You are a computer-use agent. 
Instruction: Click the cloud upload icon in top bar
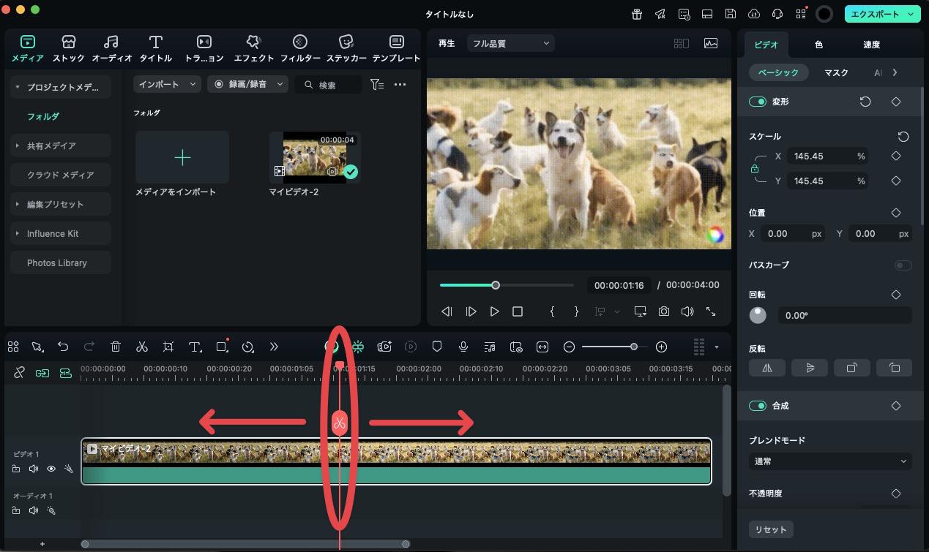(x=753, y=13)
